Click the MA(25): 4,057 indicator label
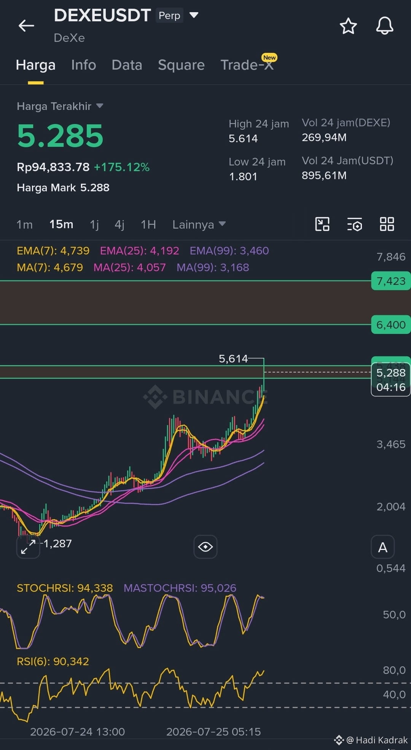Viewport: 411px width, 750px height. (130, 267)
